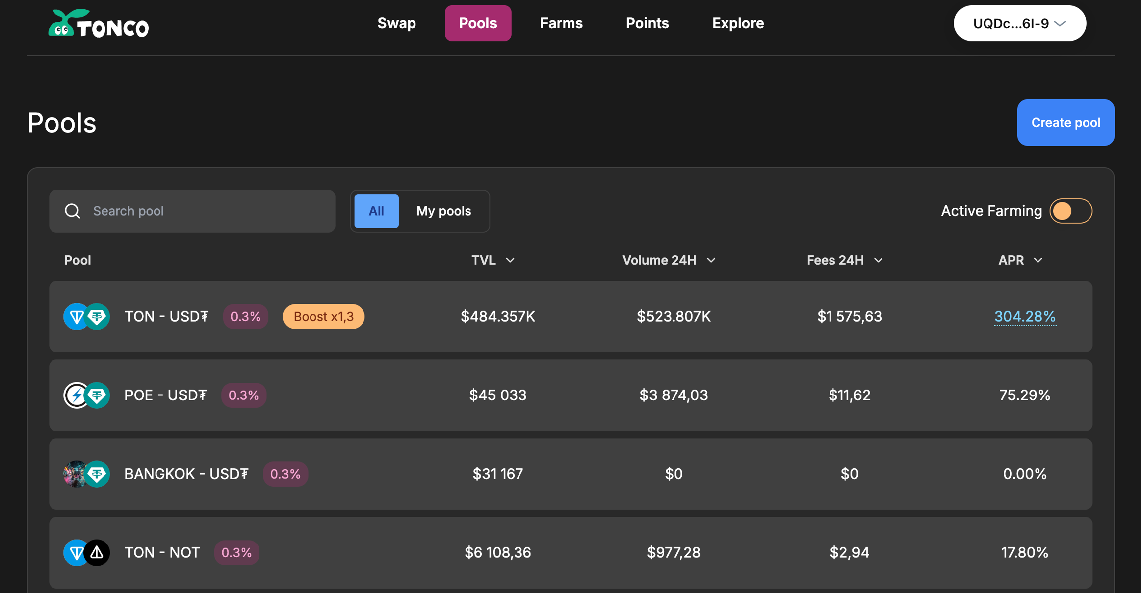Open the Swap tab
Image resolution: width=1141 pixels, height=593 pixels.
point(396,23)
